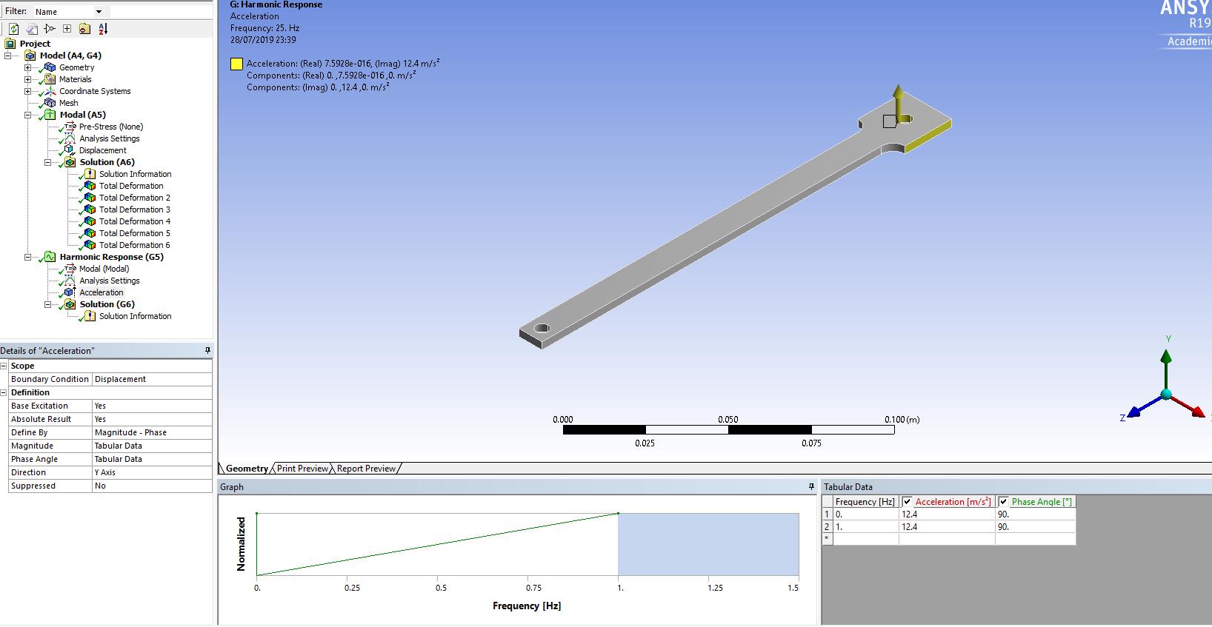Click the clear search eraser icon
Viewport: 1212px width, 627px height.
point(32,29)
